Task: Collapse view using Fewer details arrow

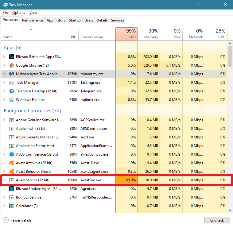Action: coord(6,220)
